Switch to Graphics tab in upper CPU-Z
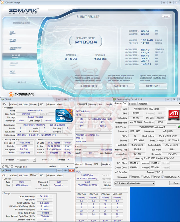180x222 pixels. pos(51,104)
